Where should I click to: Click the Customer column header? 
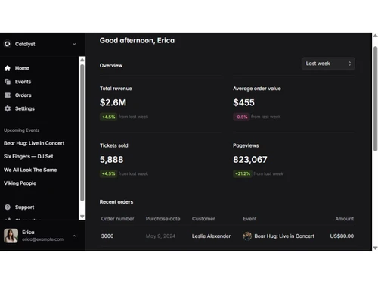(203, 219)
